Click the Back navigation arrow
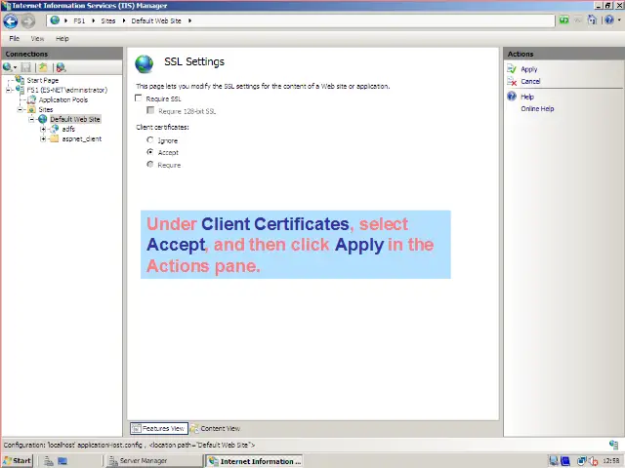The width and height of the screenshot is (625, 468). point(11,20)
